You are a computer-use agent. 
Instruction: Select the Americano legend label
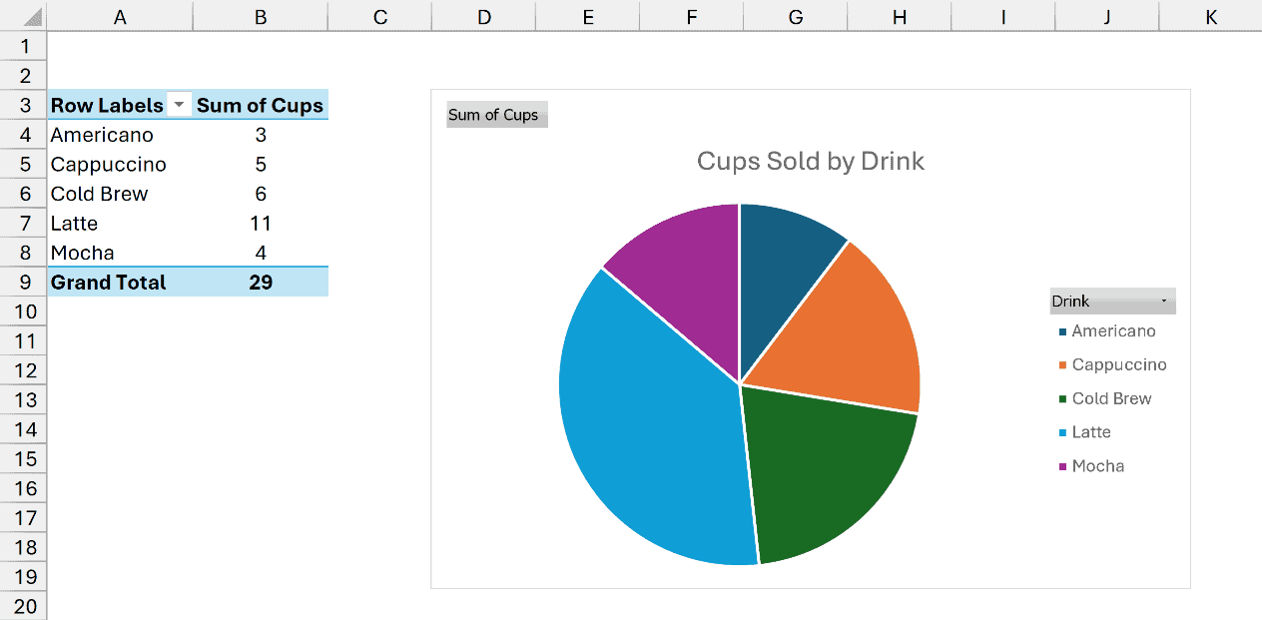(x=1113, y=331)
